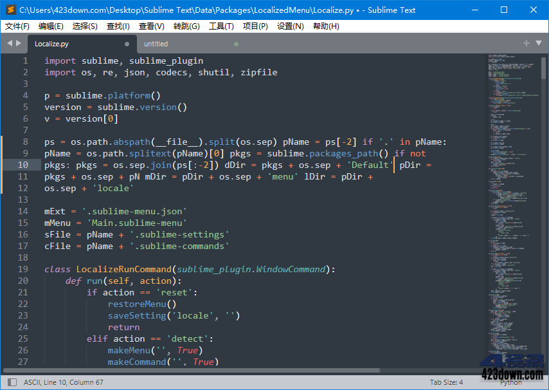Click the forward navigation arrow in tab bar
The image size is (549, 390).
(x=17, y=44)
